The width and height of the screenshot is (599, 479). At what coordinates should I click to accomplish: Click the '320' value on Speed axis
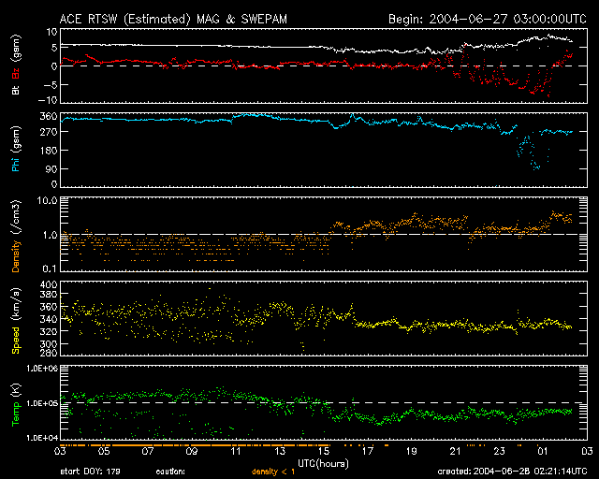click(x=49, y=331)
